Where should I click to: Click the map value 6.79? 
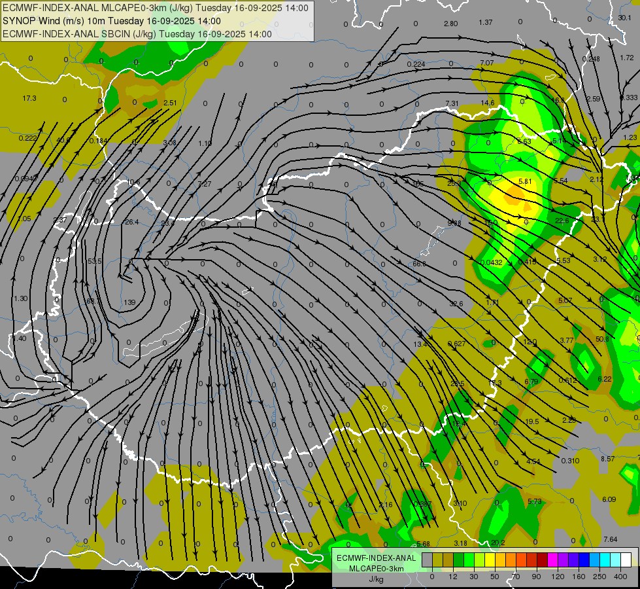[531, 382]
